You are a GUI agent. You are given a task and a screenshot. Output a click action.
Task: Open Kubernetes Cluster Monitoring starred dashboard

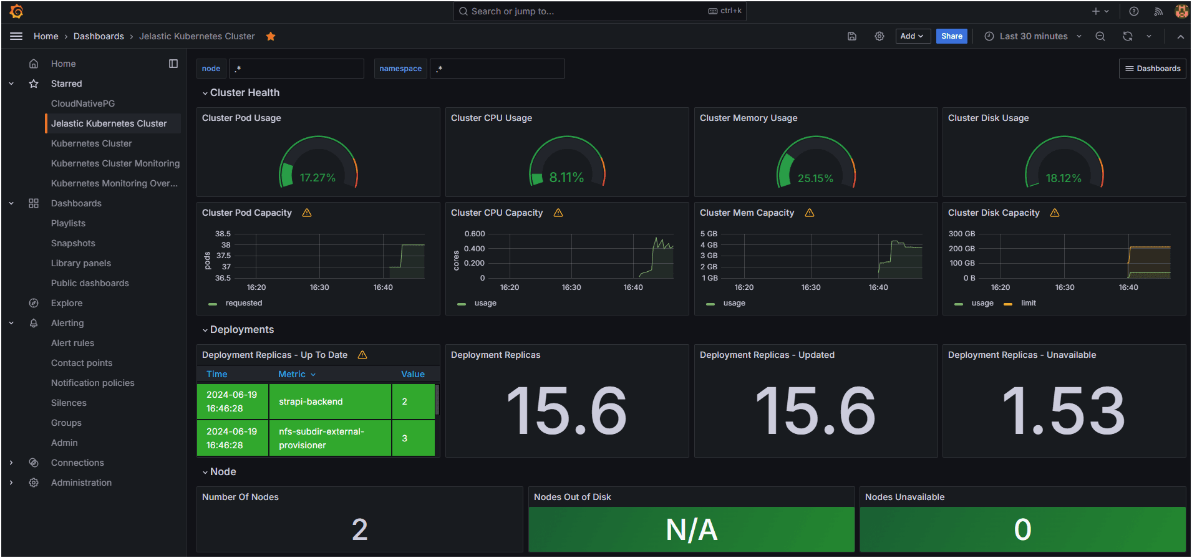click(x=115, y=163)
